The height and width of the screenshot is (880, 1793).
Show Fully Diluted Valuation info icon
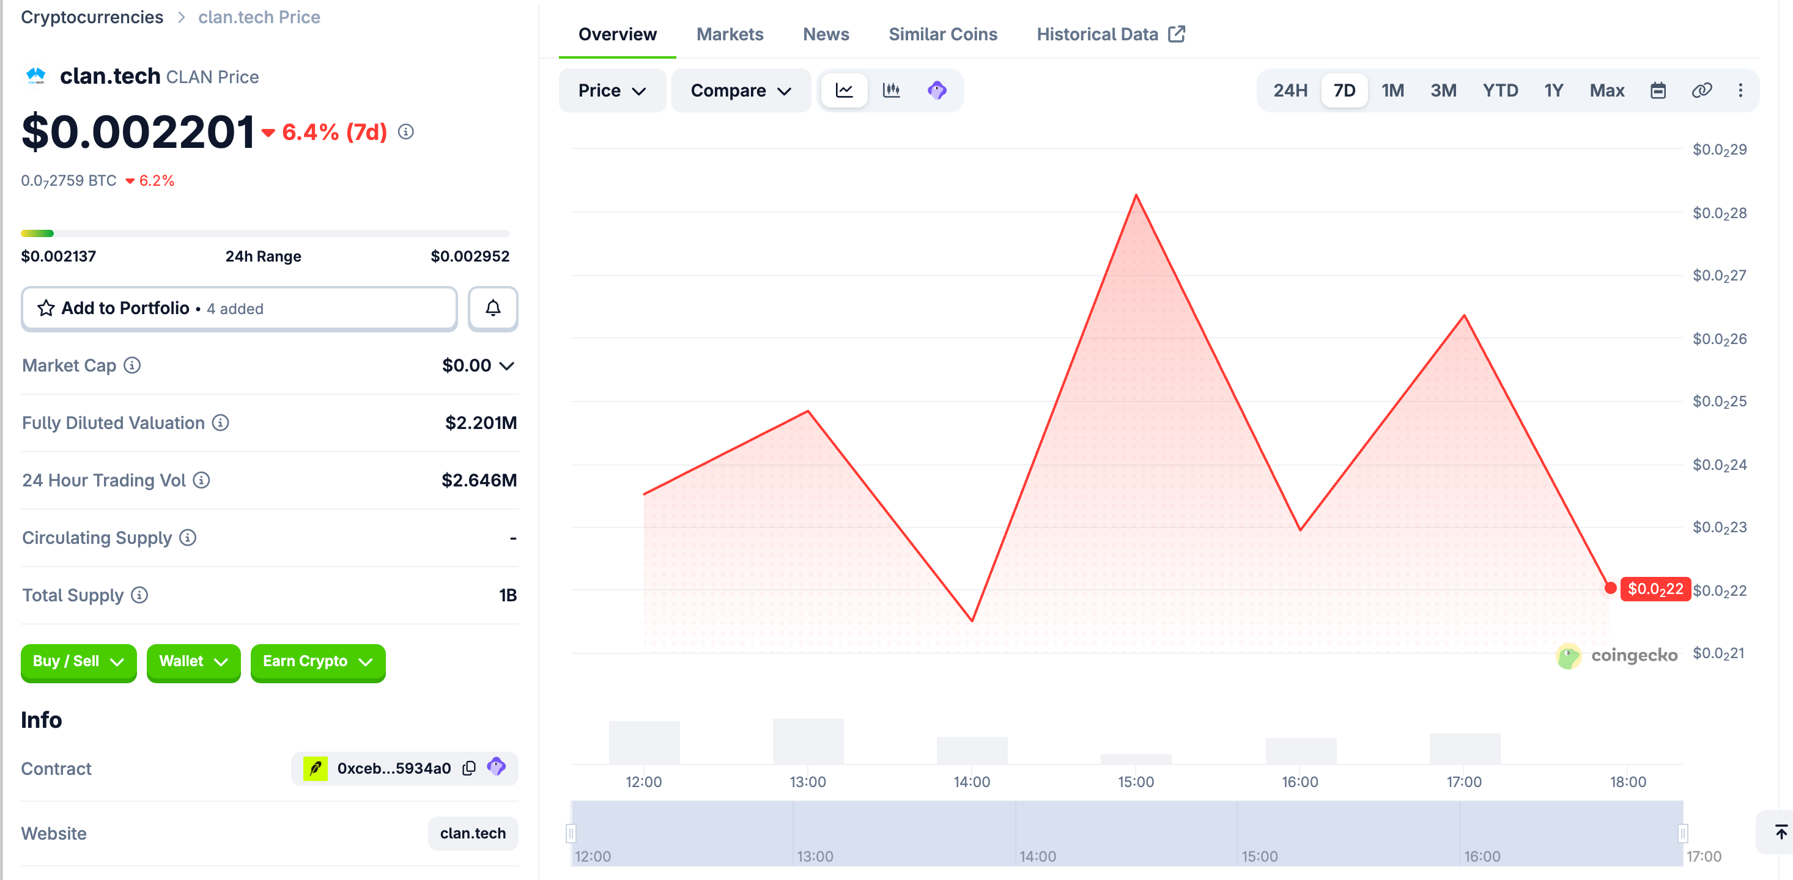(221, 422)
